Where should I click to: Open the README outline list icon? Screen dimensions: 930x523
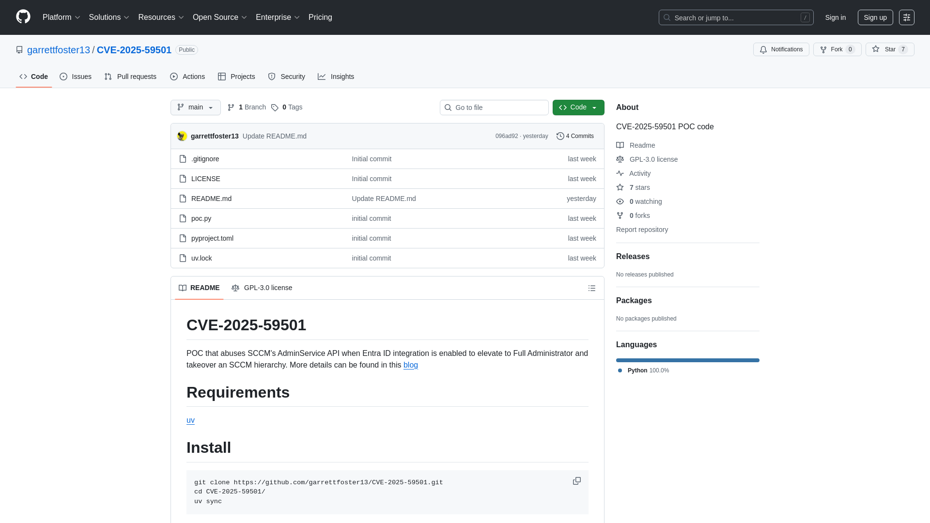coord(591,288)
